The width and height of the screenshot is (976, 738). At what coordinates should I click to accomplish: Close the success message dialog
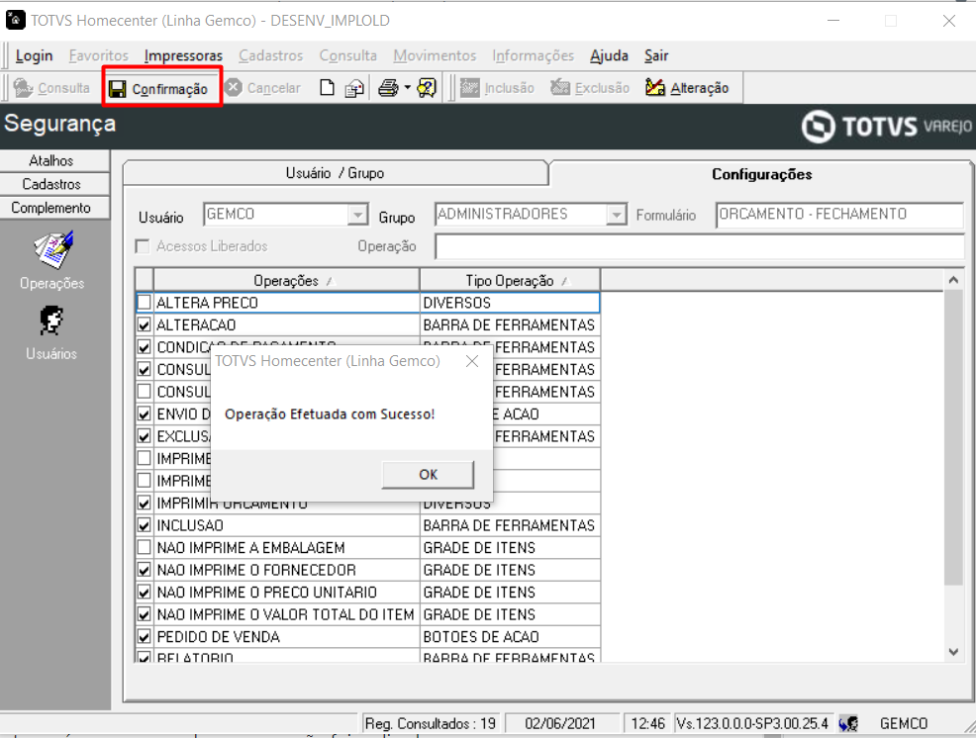472,361
